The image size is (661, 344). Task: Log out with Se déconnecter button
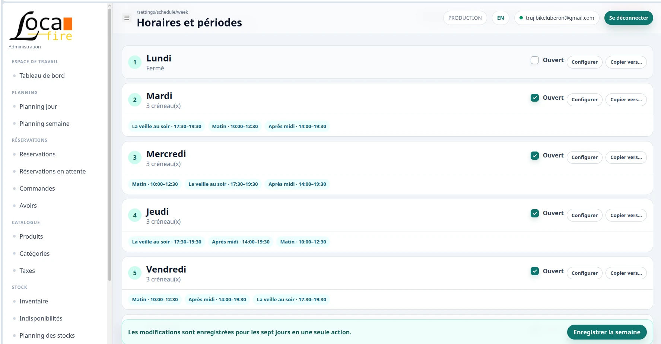point(629,18)
